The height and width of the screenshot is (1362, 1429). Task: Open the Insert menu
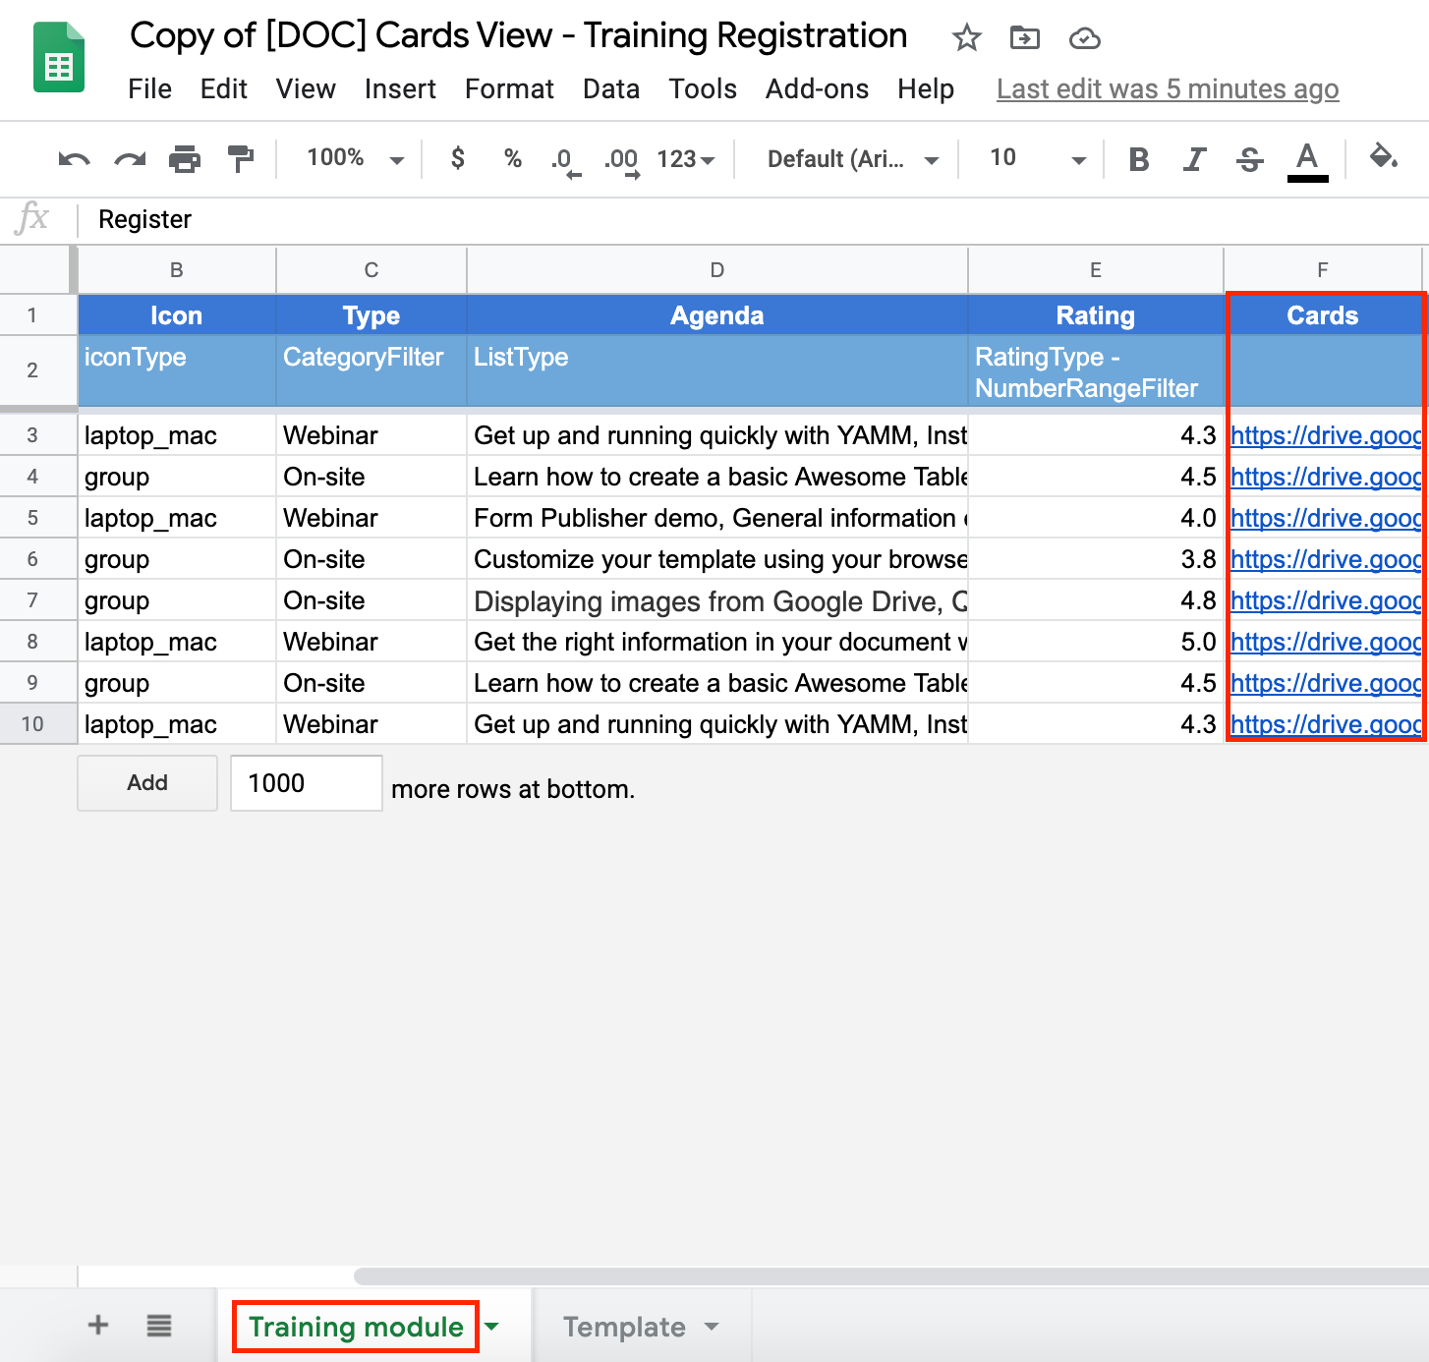point(400,89)
